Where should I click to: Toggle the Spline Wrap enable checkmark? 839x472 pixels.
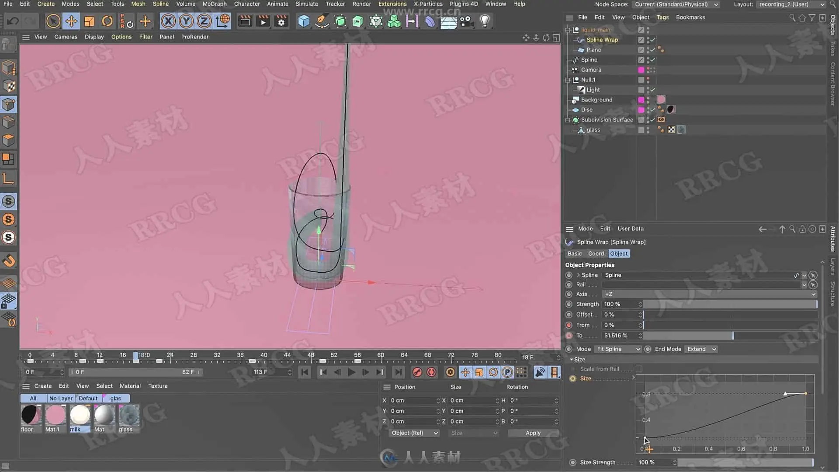pos(653,40)
